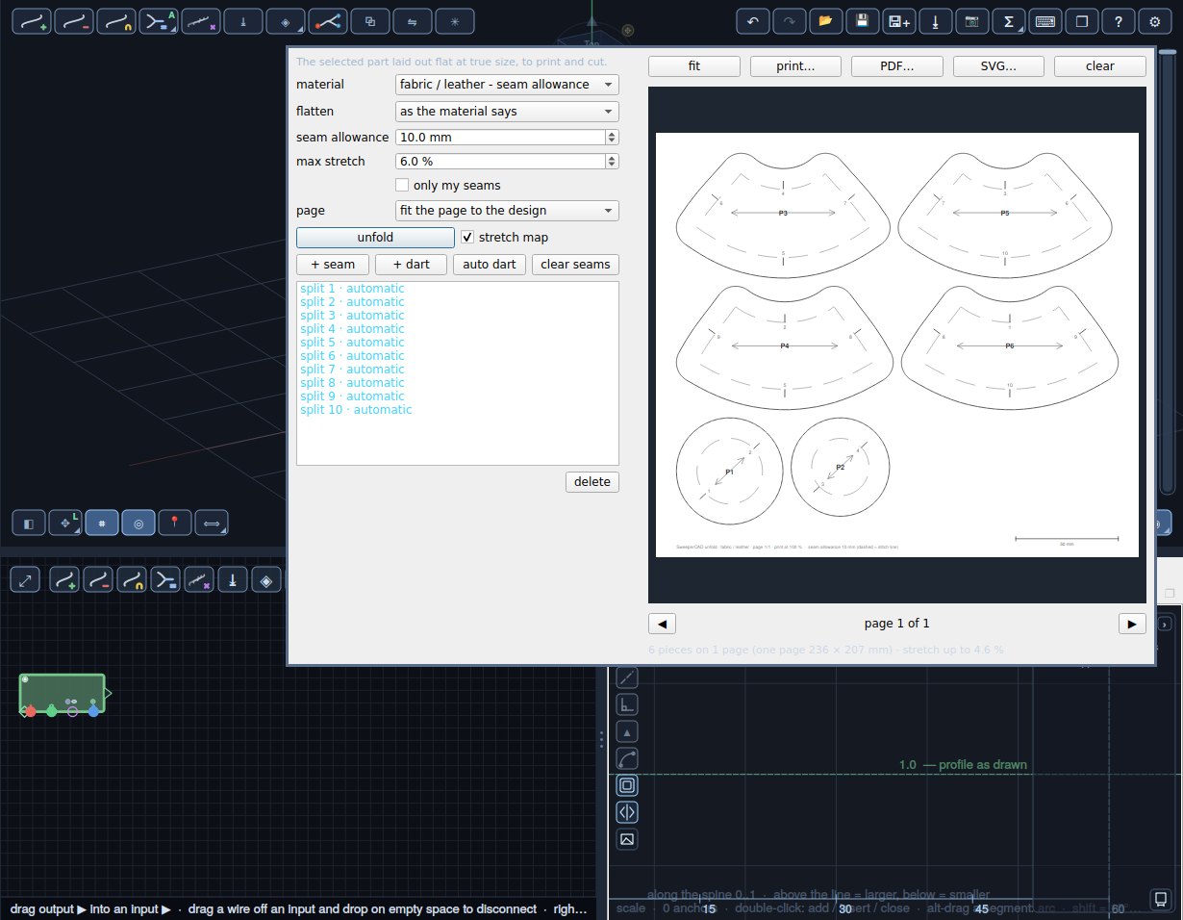
Task: Open help with the question mark icon
Action: [1119, 21]
